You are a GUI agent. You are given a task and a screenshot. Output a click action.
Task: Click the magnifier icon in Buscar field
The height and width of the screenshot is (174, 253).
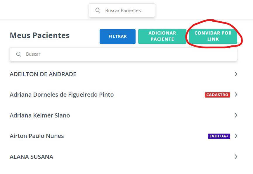[19, 54]
